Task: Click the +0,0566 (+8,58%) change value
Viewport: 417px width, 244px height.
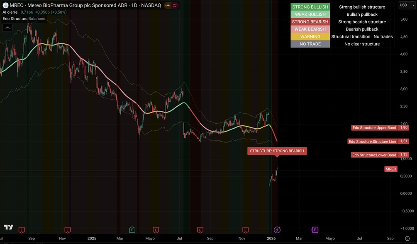Action: (51, 12)
